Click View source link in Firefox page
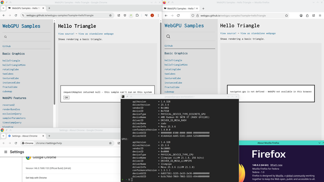 (x=228, y=33)
